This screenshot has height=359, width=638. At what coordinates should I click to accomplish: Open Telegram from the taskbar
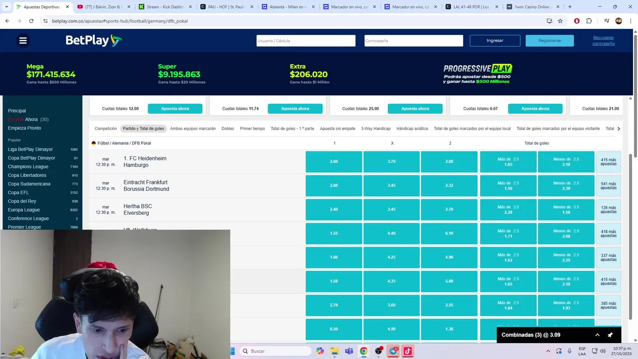point(393,351)
